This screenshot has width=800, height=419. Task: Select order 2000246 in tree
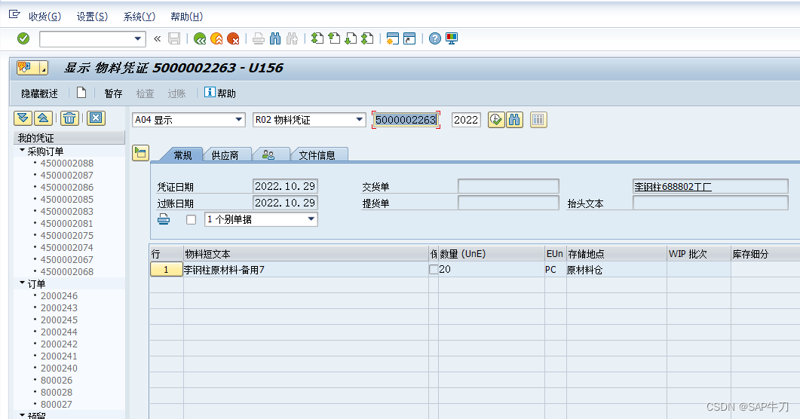(x=59, y=295)
